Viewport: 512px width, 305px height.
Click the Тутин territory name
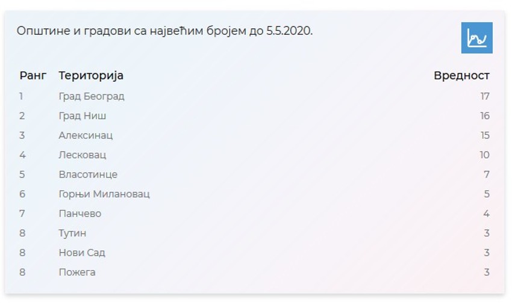click(x=72, y=233)
